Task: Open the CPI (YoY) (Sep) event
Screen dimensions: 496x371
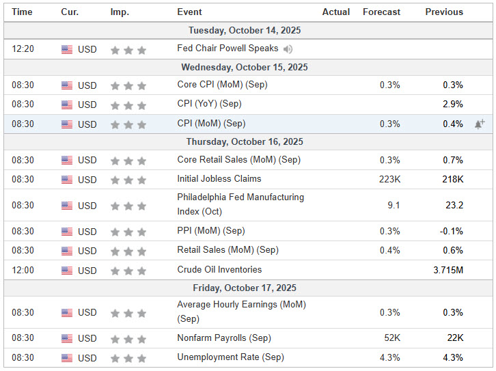Action: pos(209,104)
